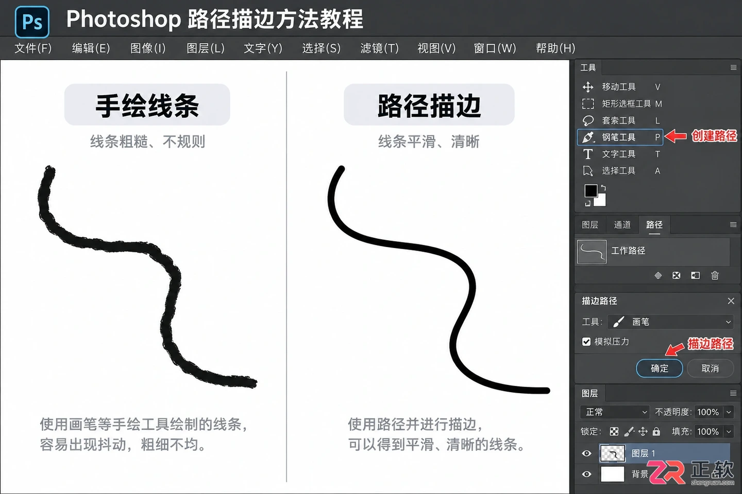Screen dimensions: 742x494
Task: Select the 工作路径 thumbnail
Action: pos(592,252)
